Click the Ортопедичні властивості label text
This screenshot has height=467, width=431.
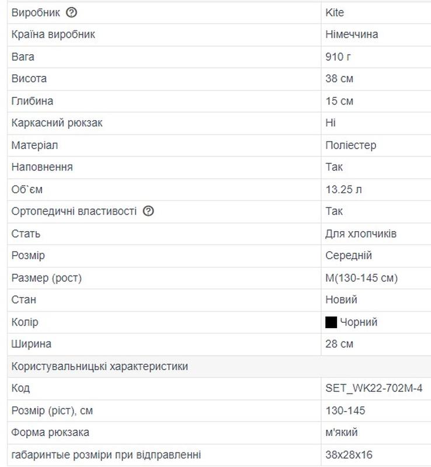click(74, 211)
